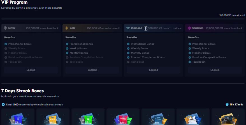Click Obsidian's Task Boost checkmark
This screenshot has height=125, width=246.
point(190,62)
